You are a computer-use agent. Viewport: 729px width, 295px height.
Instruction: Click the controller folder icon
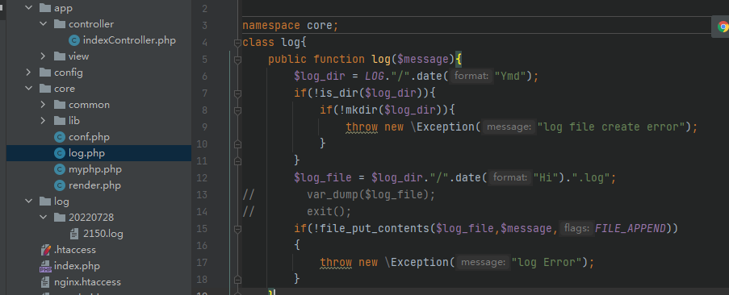pos(60,24)
